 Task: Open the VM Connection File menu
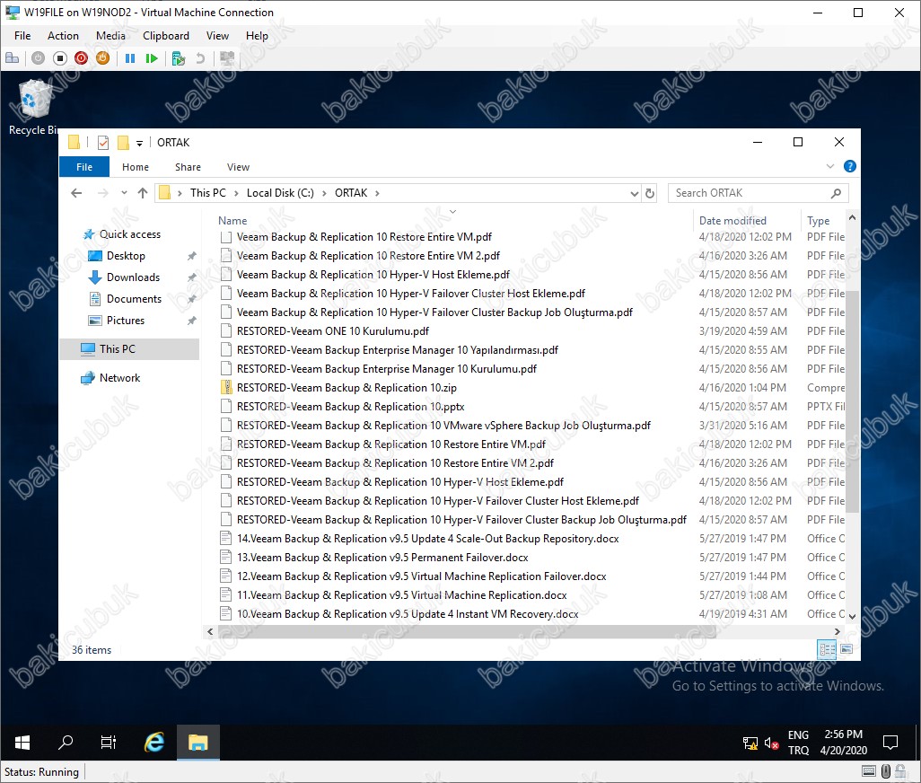coord(22,36)
